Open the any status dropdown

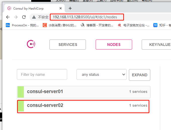(x=102, y=75)
